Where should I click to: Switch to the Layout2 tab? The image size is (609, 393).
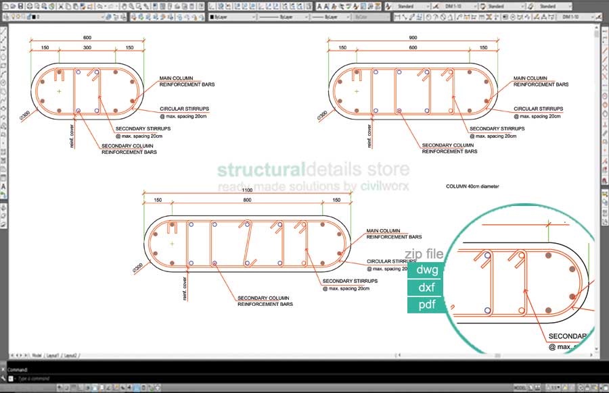tap(70, 355)
